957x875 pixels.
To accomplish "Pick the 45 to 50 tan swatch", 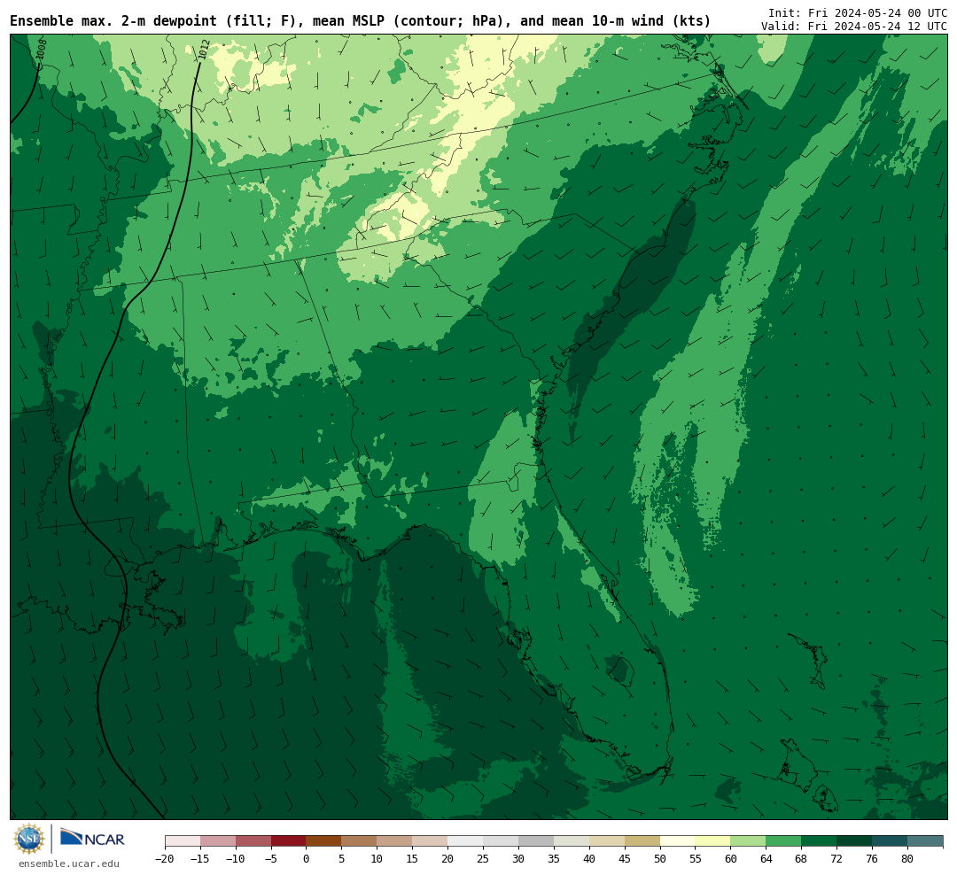I will click(642, 841).
